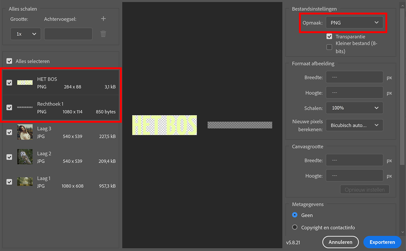
Task: Enable Kleiner bestand (8-bits) option
Action: click(x=329, y=47)
